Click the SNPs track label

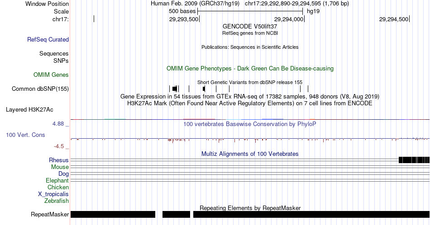[61, 61]
